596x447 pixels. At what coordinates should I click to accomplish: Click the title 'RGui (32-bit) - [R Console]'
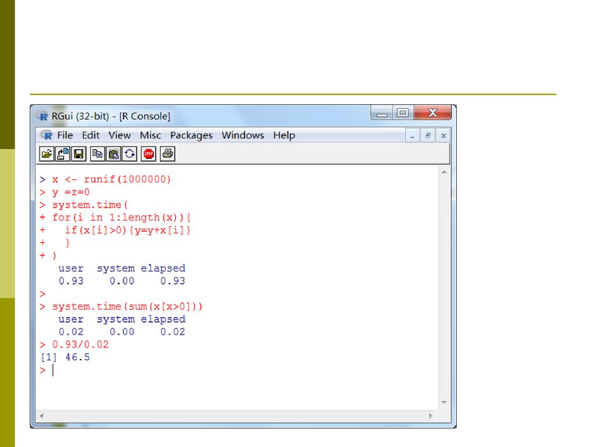coord(111,116)
